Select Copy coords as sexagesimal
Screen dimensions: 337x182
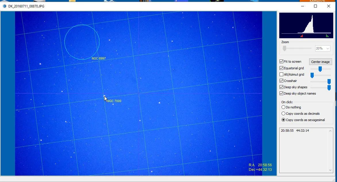coord(284,120)
